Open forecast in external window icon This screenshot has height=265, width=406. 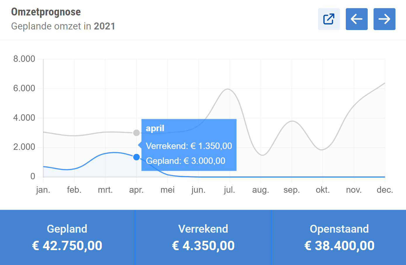click(329, 19)
